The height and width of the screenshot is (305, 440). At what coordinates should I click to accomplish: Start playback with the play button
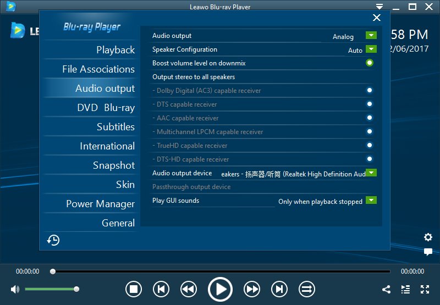[x=220, y=289]
